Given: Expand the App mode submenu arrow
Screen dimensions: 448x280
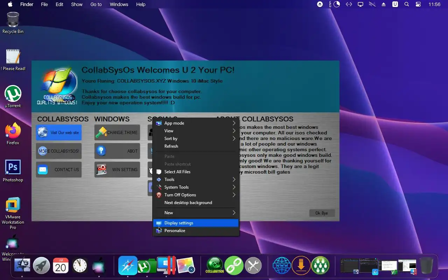Looking at the screenshot, I should click(x=234, y=123).
